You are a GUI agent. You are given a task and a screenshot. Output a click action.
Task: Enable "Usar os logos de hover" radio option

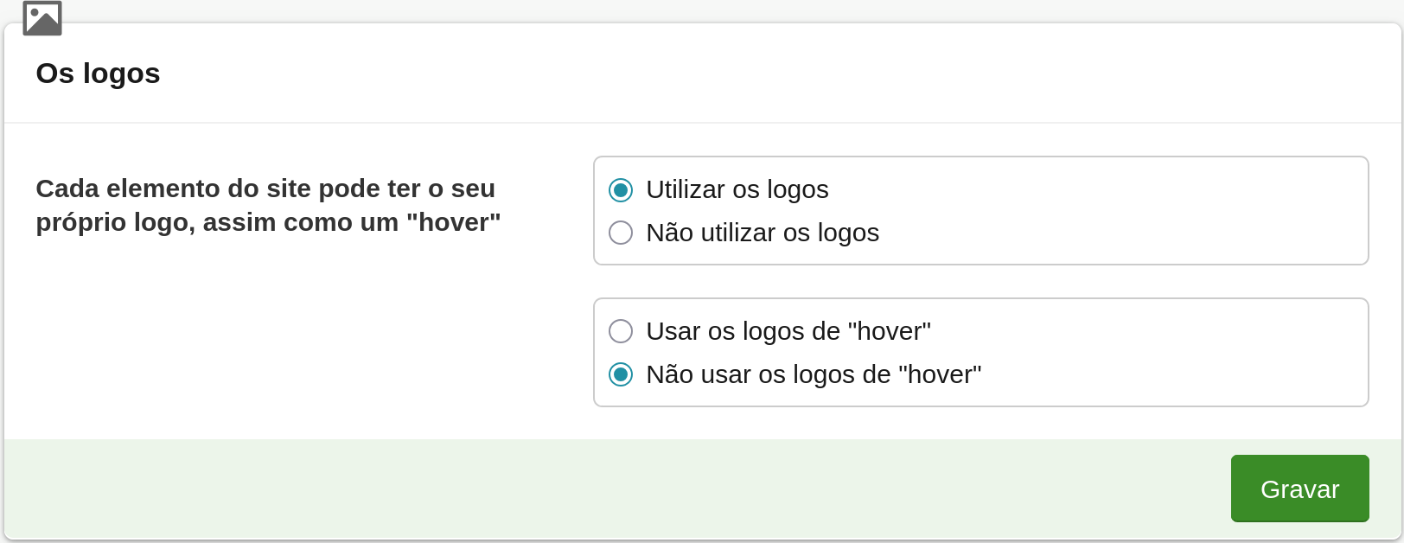point(621,331)
